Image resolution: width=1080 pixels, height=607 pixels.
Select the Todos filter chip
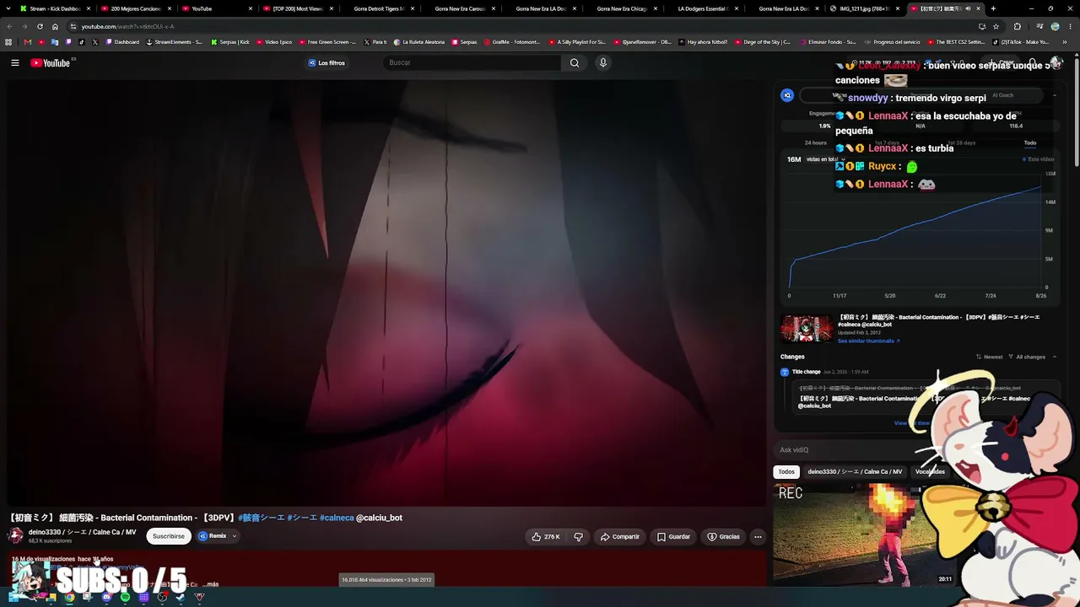coord(786,472)
